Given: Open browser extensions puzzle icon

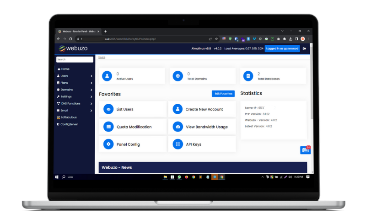Looking at the screenshot, I should 285,39.
